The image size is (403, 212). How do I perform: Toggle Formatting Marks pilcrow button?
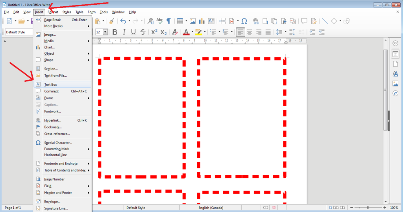tap(169, 21)
